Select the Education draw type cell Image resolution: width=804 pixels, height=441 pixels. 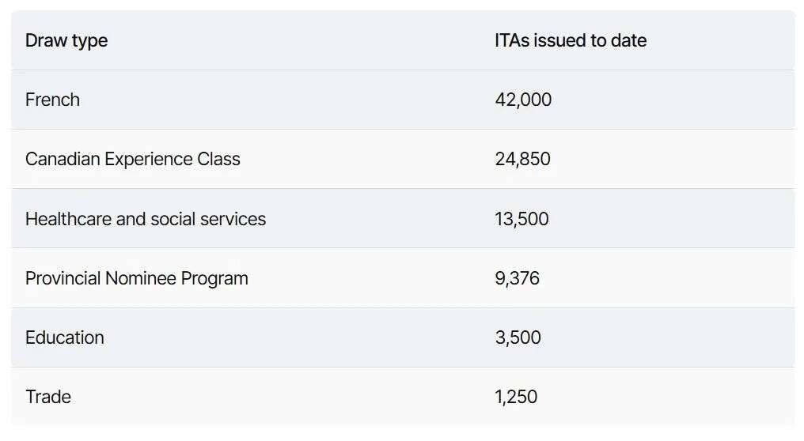[64, 337]
